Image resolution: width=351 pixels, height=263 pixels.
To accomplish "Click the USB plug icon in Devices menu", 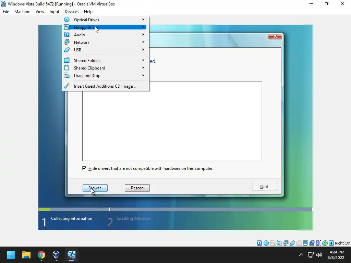I will (x=67, y=50).
